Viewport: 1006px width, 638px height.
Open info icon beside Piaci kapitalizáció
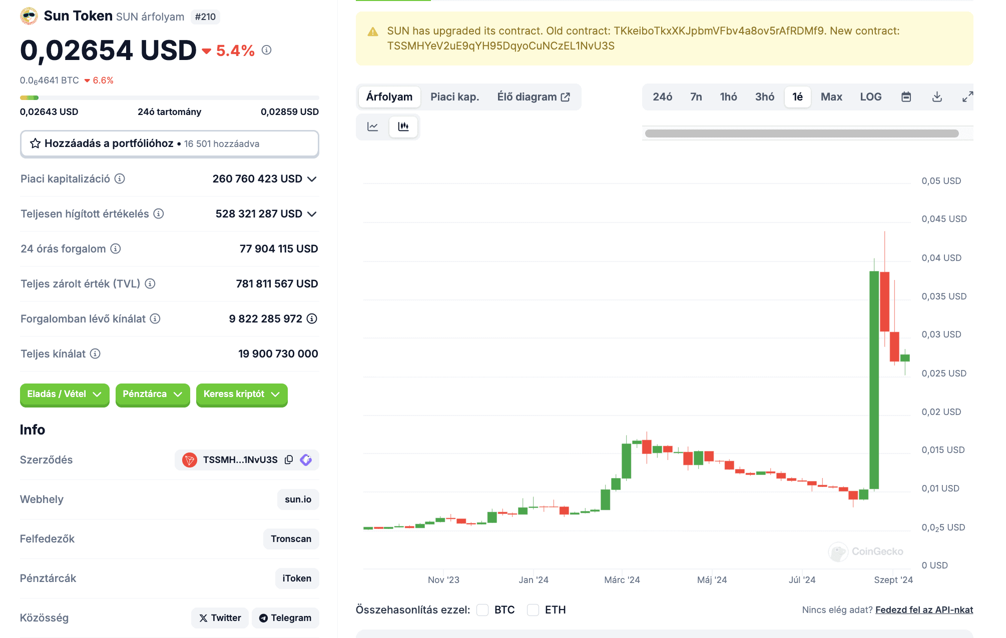click(120, 178)
